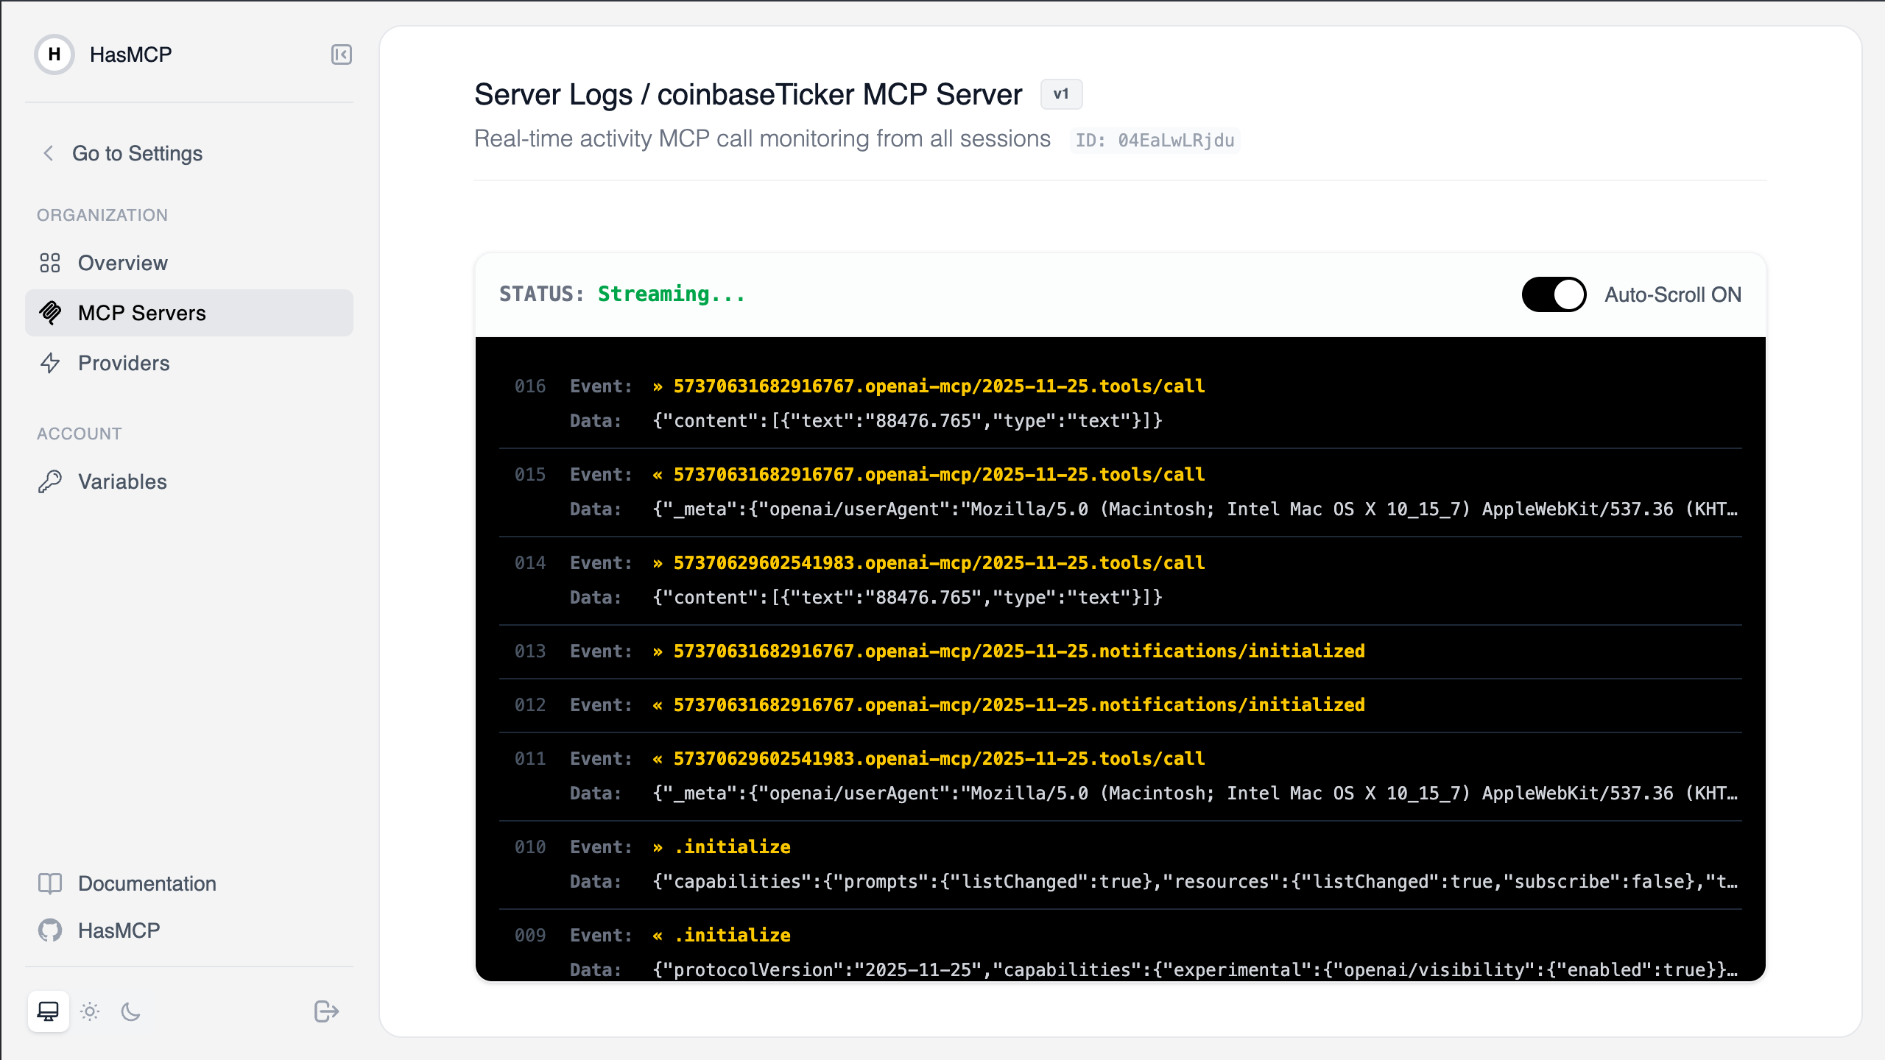Image resolution: width=1885 pixels, height=1060 pixels.
Task: Select the MCP Servers sidebar icon
Action: tap(51, 312)
